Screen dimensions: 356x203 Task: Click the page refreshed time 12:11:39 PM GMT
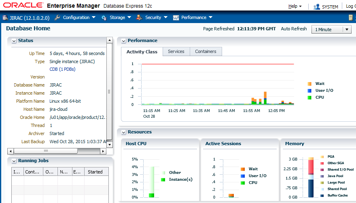[256, 29]
